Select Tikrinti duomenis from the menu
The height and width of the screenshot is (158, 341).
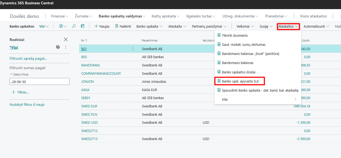(x=235, y=35)
